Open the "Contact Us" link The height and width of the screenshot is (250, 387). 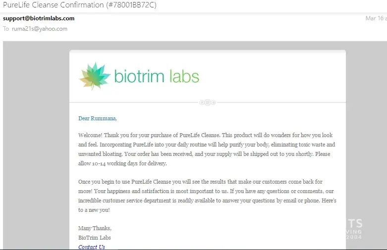(x=92, y=247)
